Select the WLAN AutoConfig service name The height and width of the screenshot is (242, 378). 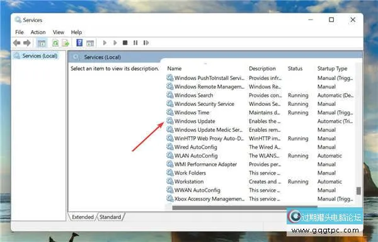(196, 156)
